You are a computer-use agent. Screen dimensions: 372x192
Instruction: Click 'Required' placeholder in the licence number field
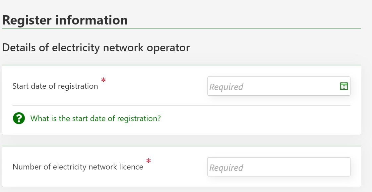tap(226, 168)
